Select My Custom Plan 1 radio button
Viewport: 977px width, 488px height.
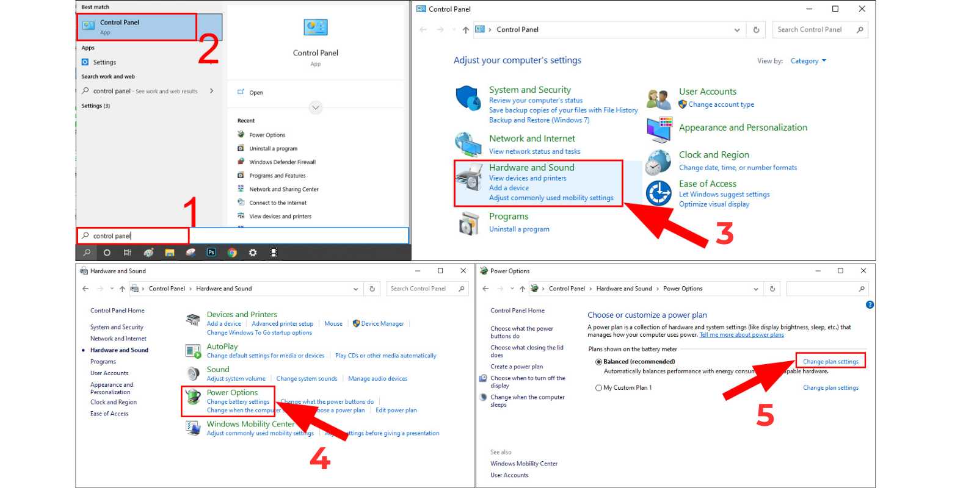click(x=598, y=388)
